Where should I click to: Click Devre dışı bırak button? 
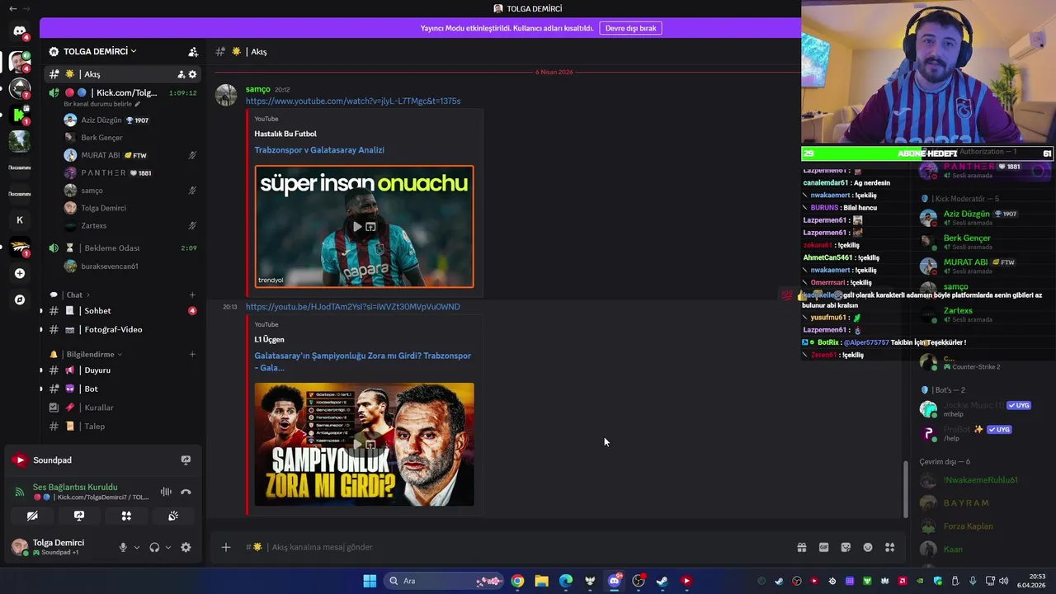[630, 28]
